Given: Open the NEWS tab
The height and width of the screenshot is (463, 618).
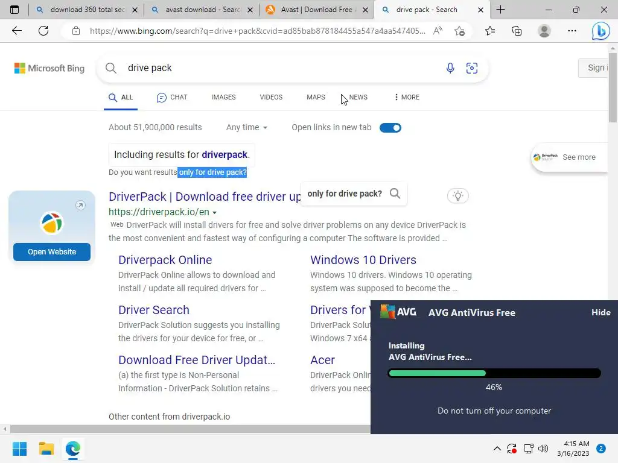Looking at the screenshot, I should coord(358,97).
